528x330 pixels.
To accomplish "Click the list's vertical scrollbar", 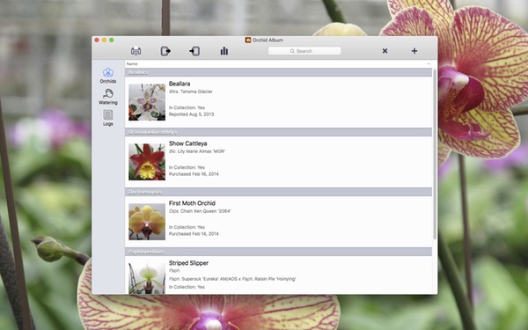I will tap(435, 154).
